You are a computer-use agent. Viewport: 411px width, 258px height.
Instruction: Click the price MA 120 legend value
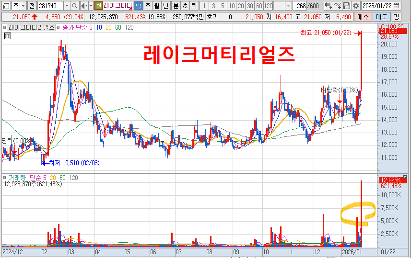pyautogui.click(x=129, y=27)
